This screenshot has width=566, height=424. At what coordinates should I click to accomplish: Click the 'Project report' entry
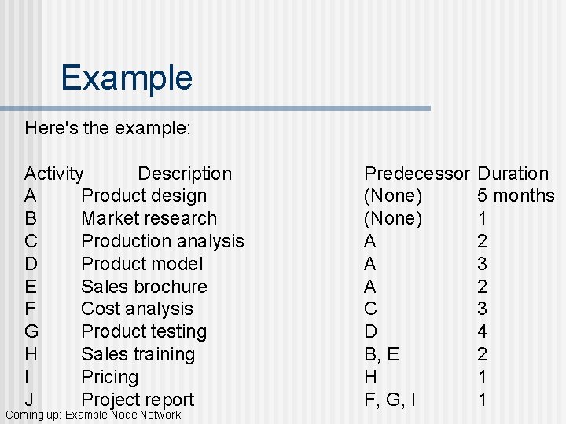138,400
